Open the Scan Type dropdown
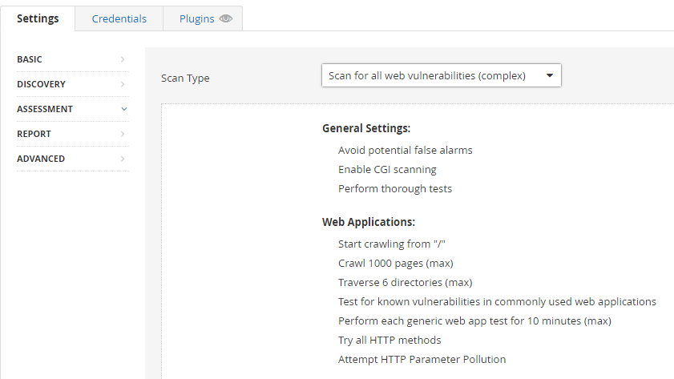Screen dimensions: 674x379 coord(441,75)
